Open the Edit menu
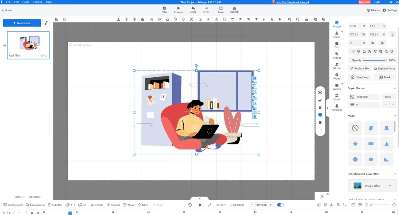The width and height of the screenshot is (399, 215). (x=16, y=2)
